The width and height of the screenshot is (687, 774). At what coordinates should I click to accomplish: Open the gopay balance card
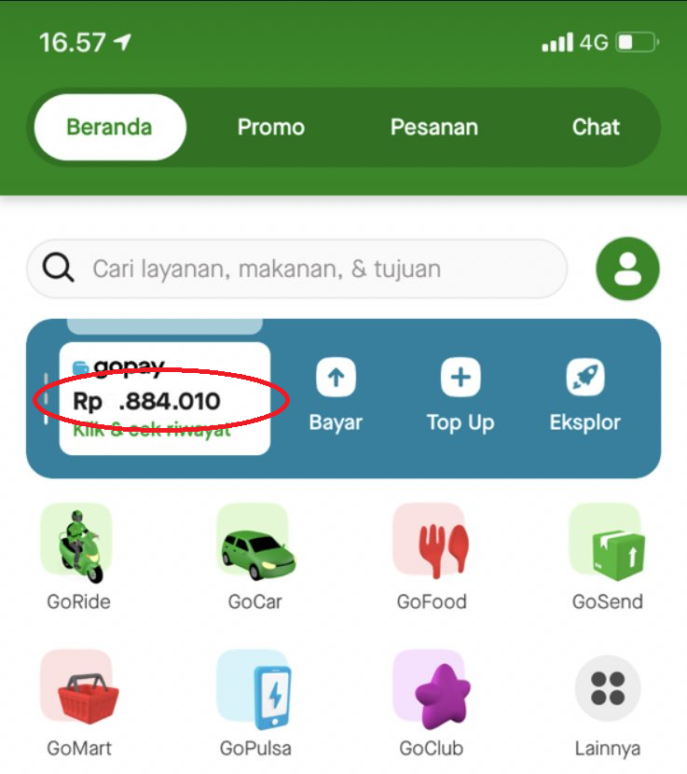[x=165, y=398]
